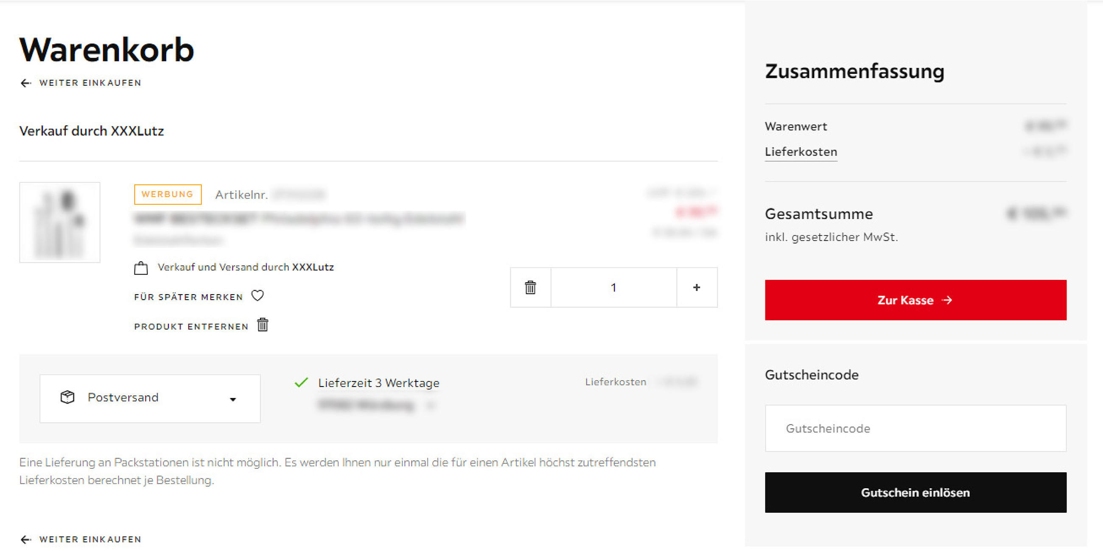Click the package icon in Postversand box
This screenshot has height=551, width=1103.
(x=67, y=398)
